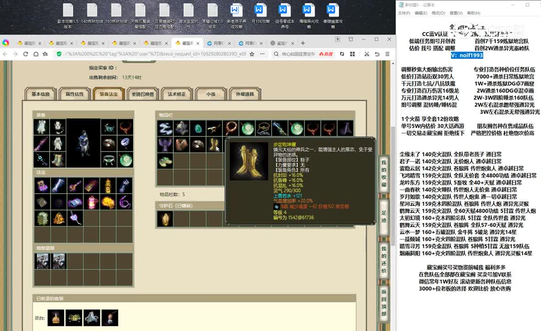Select golden boots item in 物品栏

click(214, 144)
